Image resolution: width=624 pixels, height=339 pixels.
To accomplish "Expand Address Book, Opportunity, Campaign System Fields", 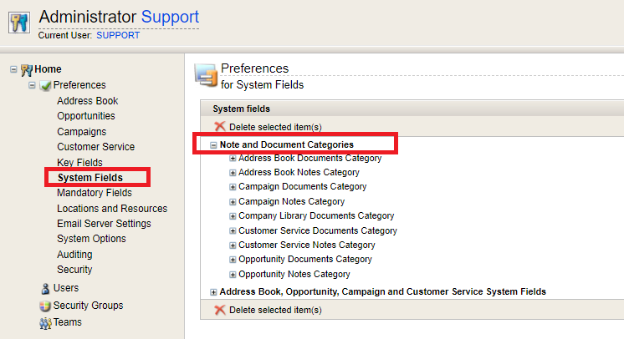I will 213,292.
